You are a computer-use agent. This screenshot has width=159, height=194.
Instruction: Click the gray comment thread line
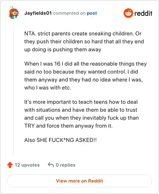point(14,87)
